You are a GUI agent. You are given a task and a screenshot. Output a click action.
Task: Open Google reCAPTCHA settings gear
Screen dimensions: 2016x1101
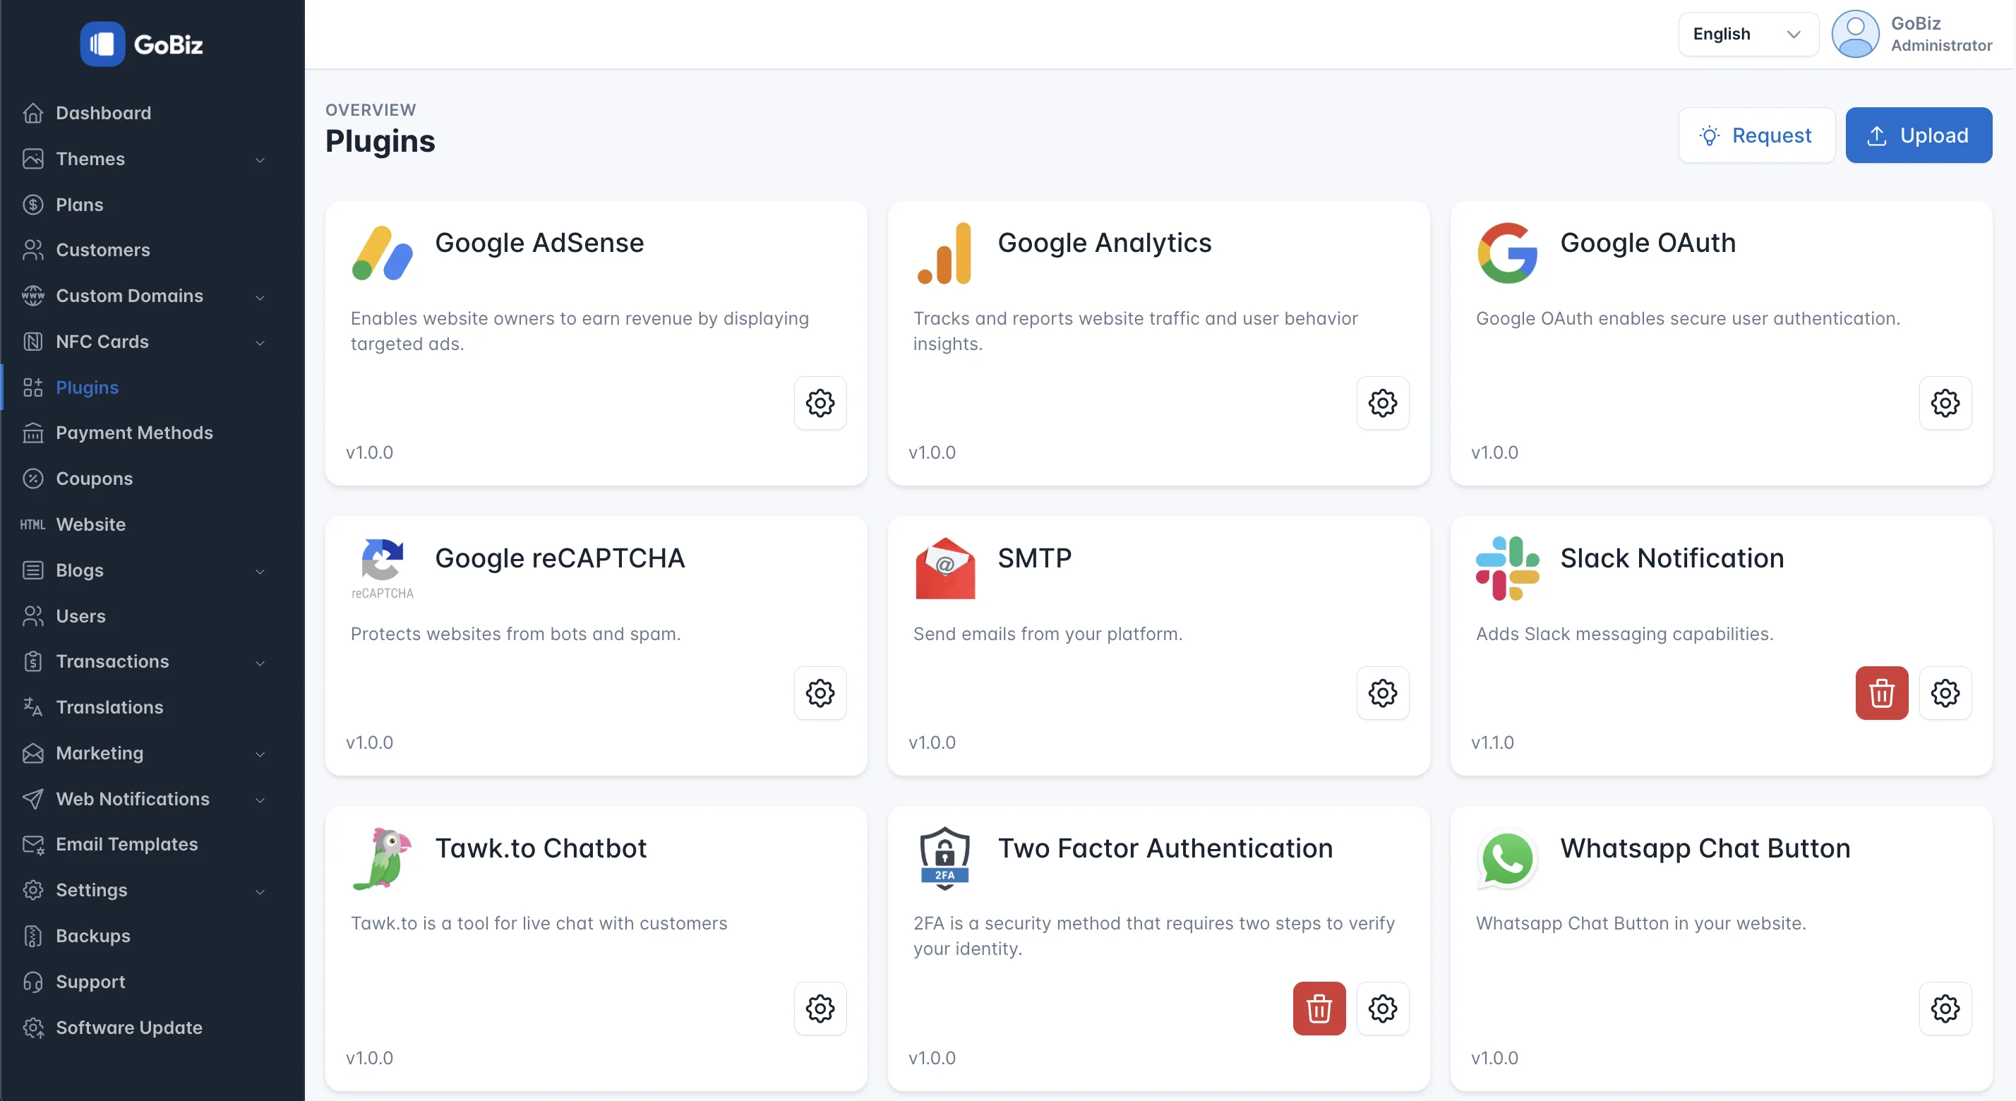[820, 692]
